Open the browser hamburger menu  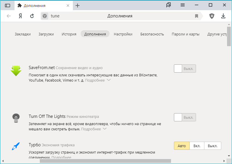[183, 5]
